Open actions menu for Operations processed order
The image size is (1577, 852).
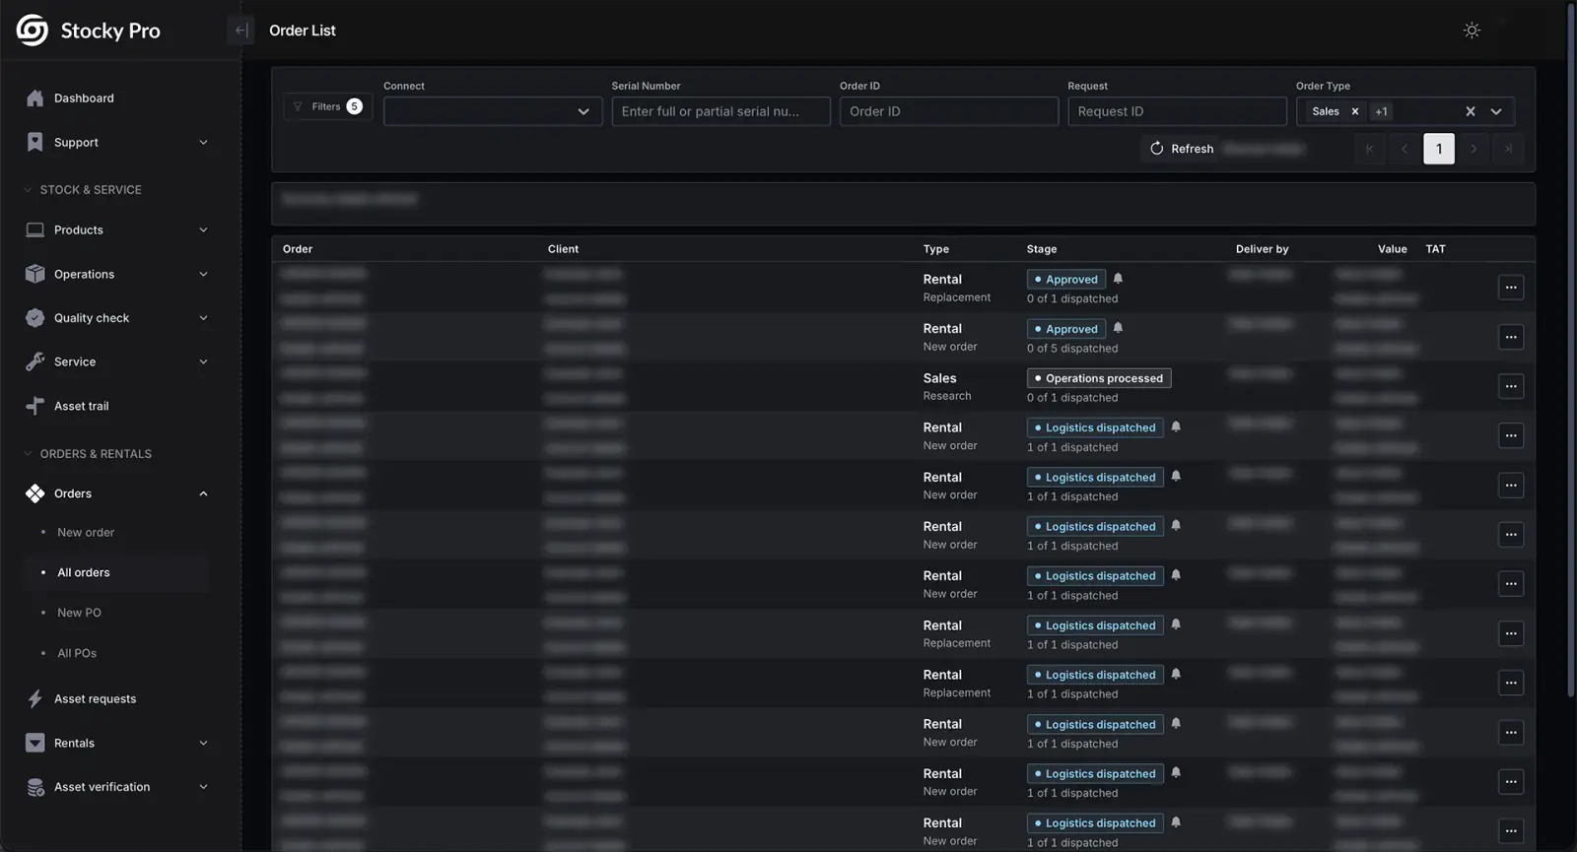click(x=1511, y=386)
